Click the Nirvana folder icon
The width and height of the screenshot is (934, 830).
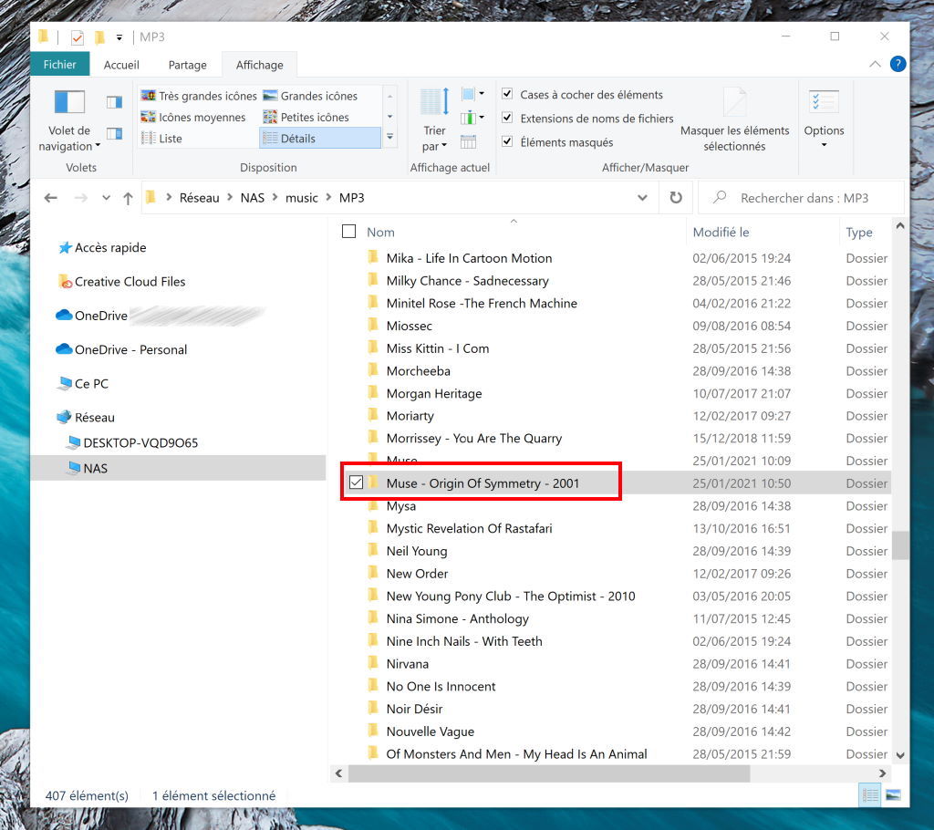373,663
